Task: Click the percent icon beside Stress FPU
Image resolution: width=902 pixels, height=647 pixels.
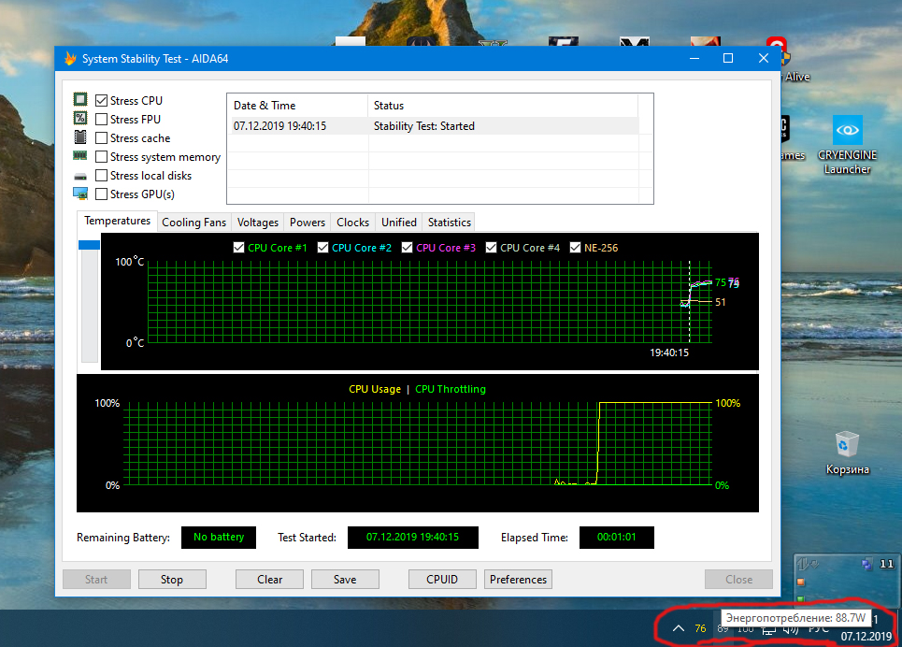Action: coord(80,119)
